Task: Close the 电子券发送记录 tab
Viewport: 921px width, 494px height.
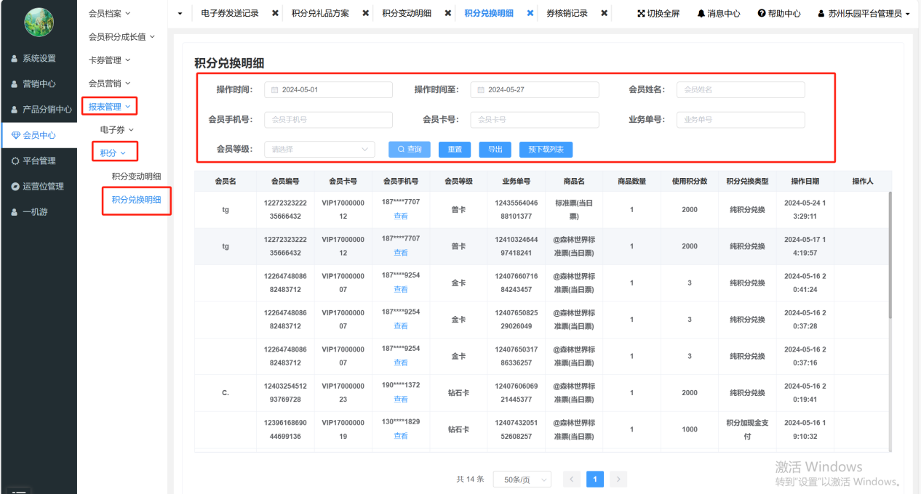Action: pyautogui.click(x=275, y=14)
